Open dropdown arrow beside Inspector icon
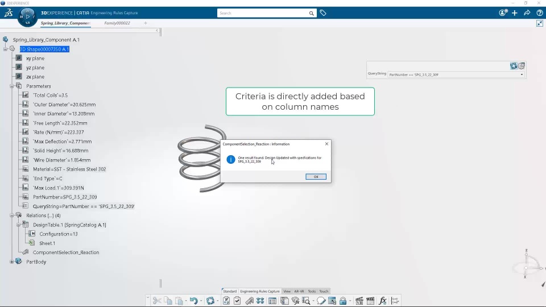 (313, 301)
